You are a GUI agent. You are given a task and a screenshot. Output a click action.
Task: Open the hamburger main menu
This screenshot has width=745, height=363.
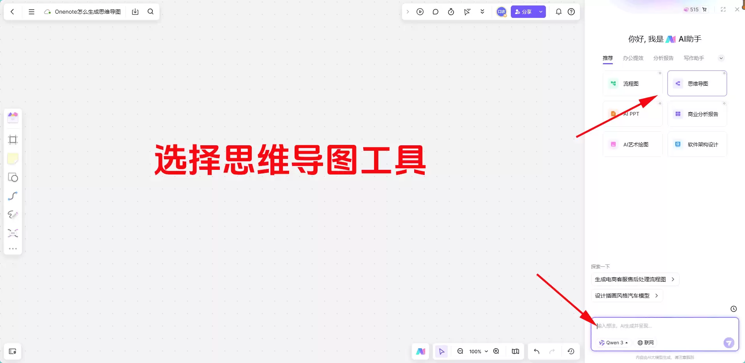pos(32,12)
